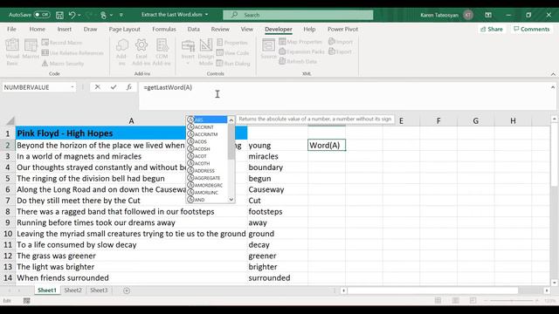Open the View tab
The image size is (559, 314).
pos(246,29)
